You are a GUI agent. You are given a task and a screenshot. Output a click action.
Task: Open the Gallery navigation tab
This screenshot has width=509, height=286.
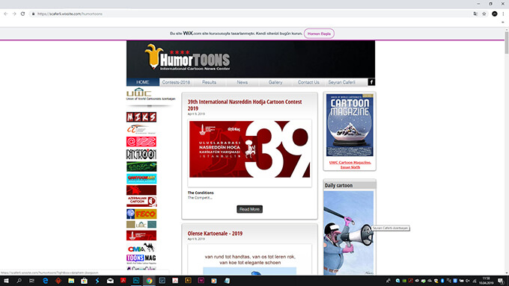(275, 82)
